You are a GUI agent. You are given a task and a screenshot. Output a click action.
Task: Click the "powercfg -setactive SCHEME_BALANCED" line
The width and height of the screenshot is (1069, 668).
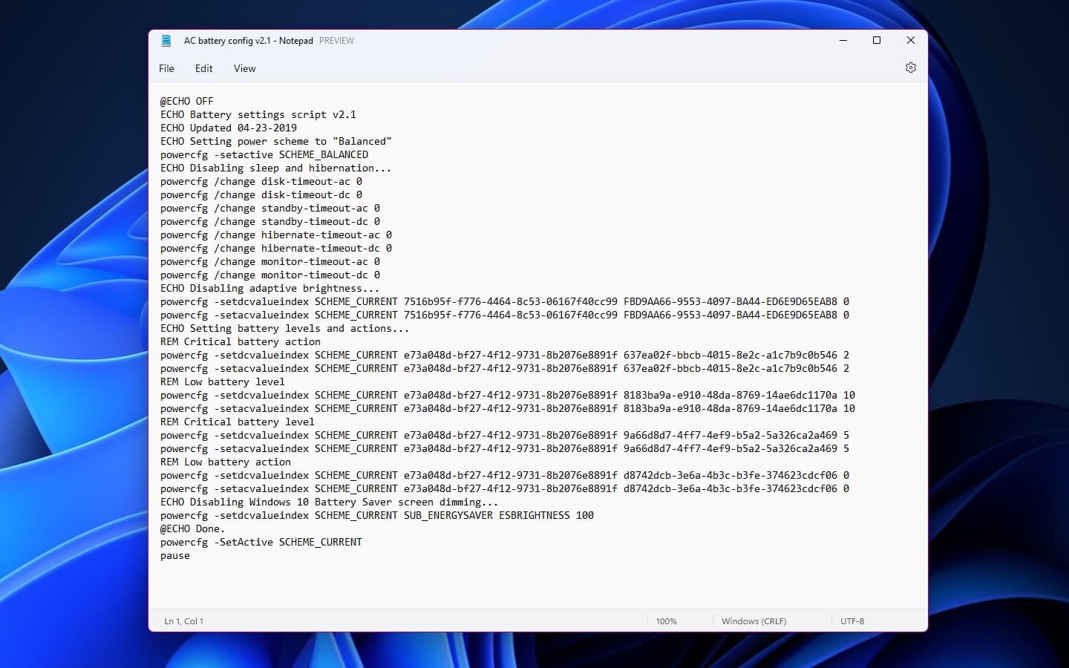pos(264,154)
